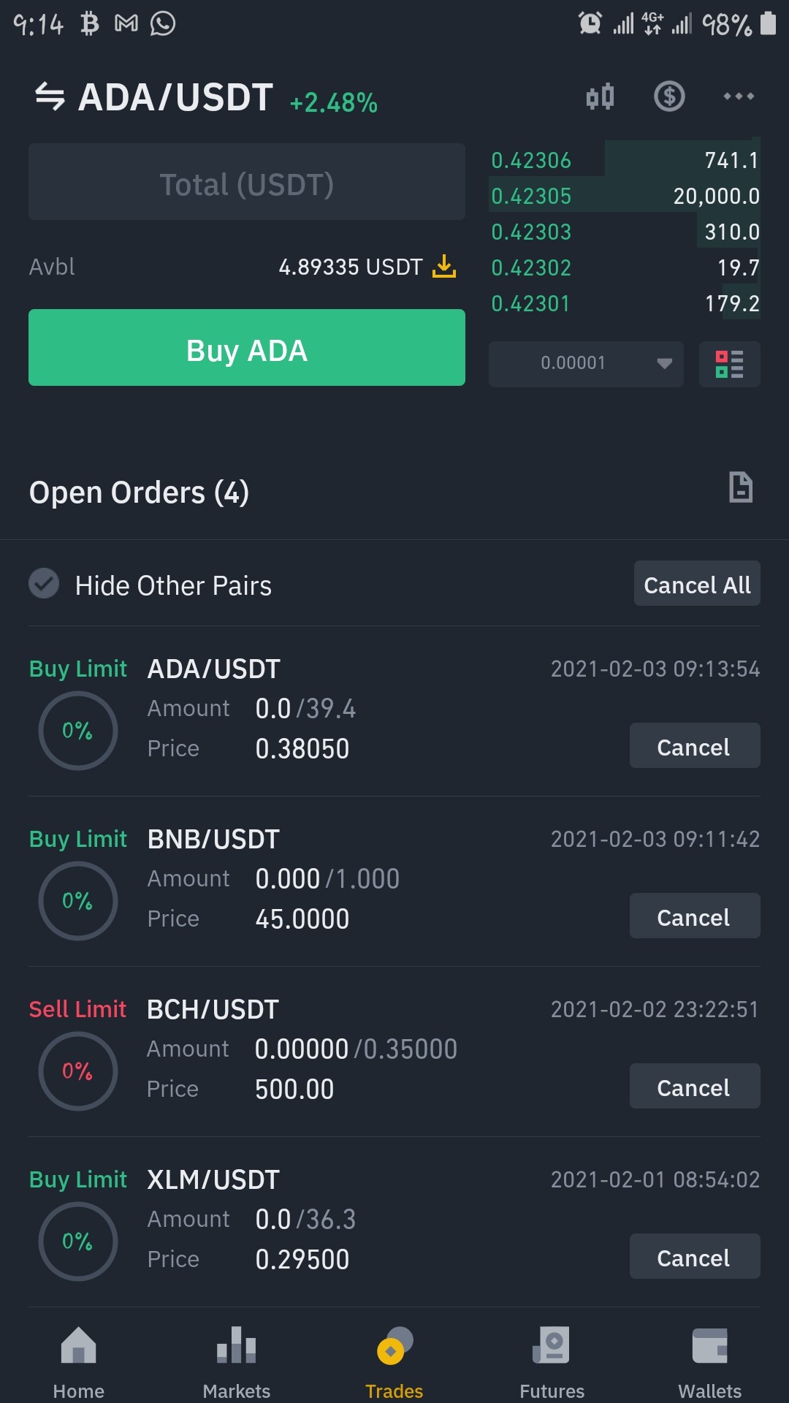Cancel the BNB/USDT buy limit order
The height and width of the screenshot is (1403, 789).
695,916
